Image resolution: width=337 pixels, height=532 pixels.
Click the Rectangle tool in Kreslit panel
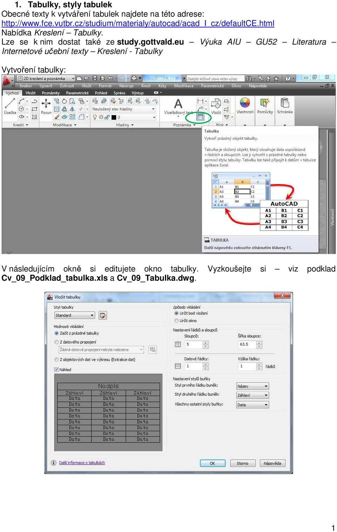coord(34,109)
